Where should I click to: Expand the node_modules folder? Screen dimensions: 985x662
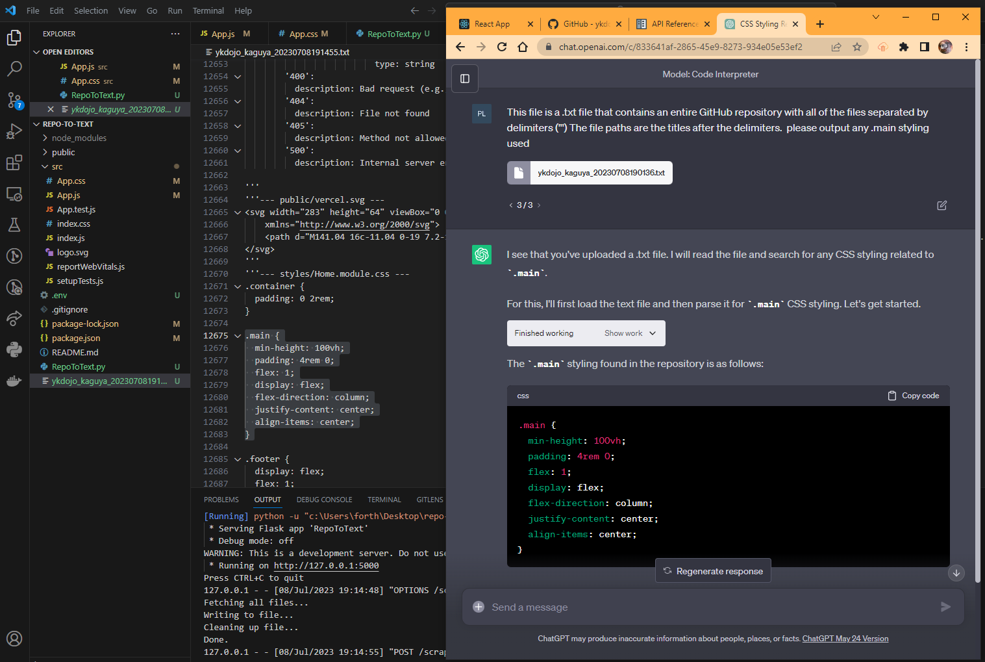pyautogui.click(x=79, y=138)
